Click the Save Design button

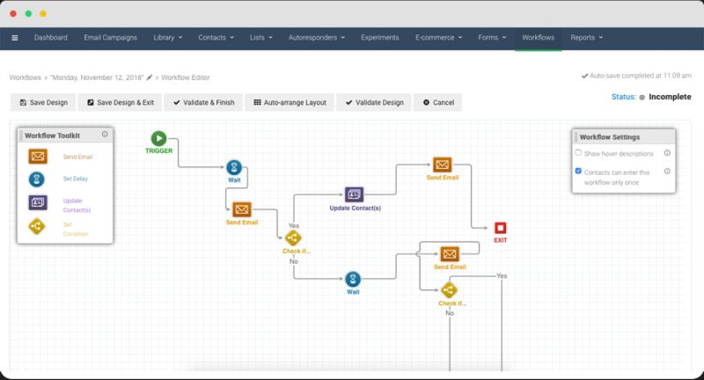click(x=43, y=102)
